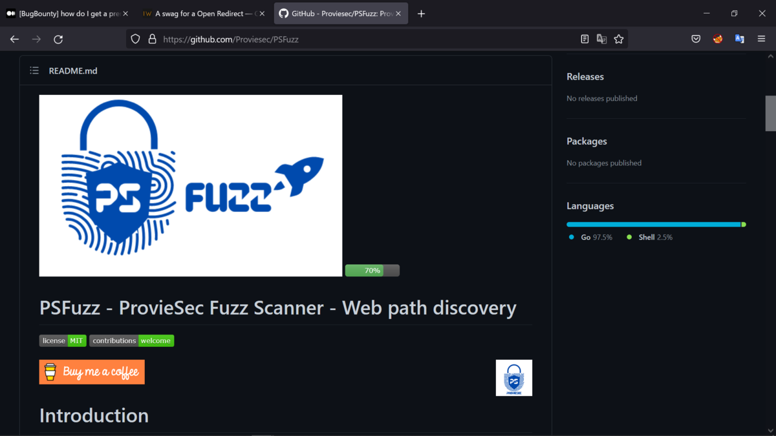
Task: Open the tracking protection shield icon
Action: coord(135,39)
